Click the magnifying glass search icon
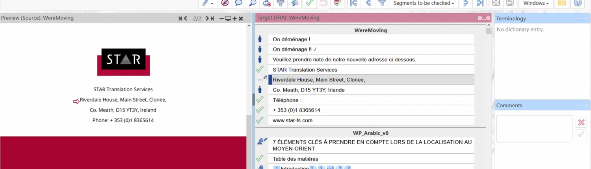591x169 pixels. [253, 3]
